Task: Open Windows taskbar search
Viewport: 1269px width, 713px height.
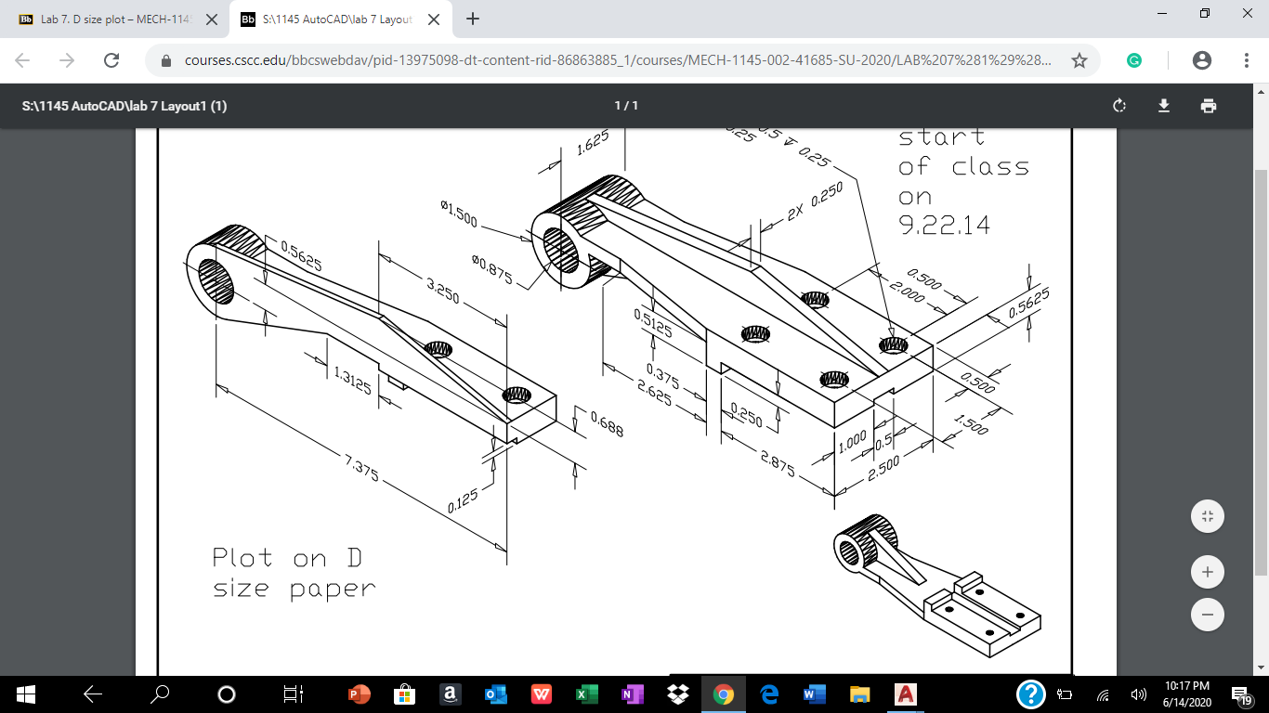Action: 161,694
